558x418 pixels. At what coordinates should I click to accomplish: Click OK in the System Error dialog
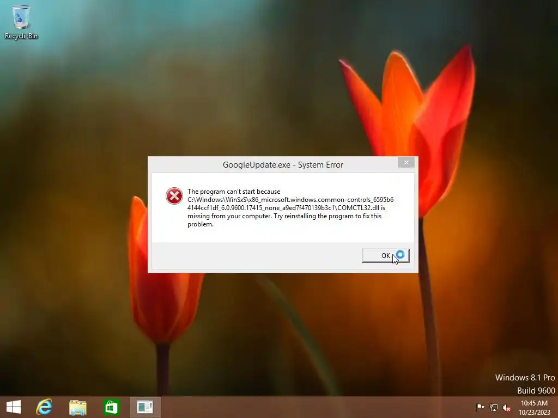[x=385, y=256]
